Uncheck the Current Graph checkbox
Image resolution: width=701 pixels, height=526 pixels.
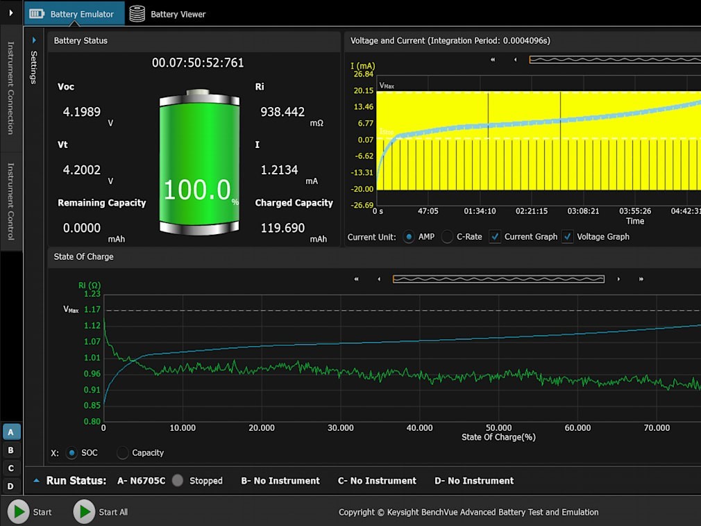pyautogui.click(x=495, y=237)
